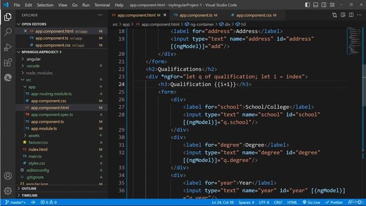Change language mode via HTML status item
This screenshot has width=366, height=206.
point(292,202)
